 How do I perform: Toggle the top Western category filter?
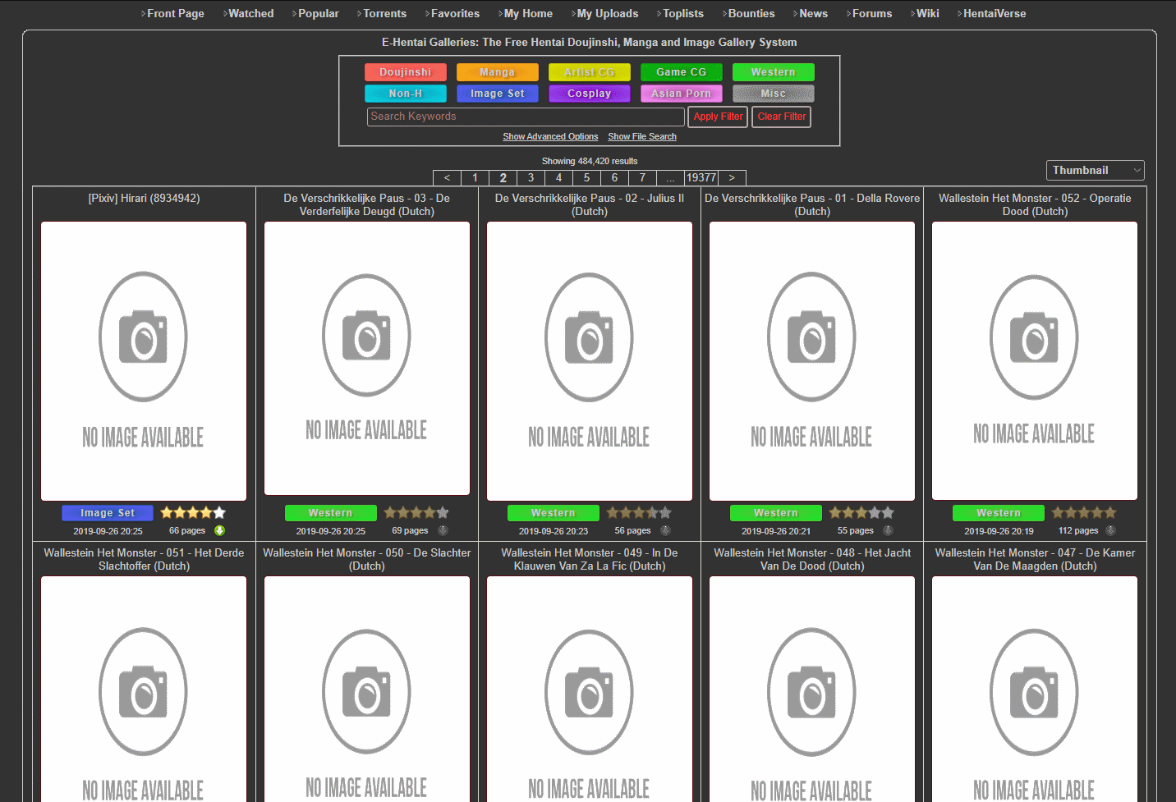tap(774, 72)
